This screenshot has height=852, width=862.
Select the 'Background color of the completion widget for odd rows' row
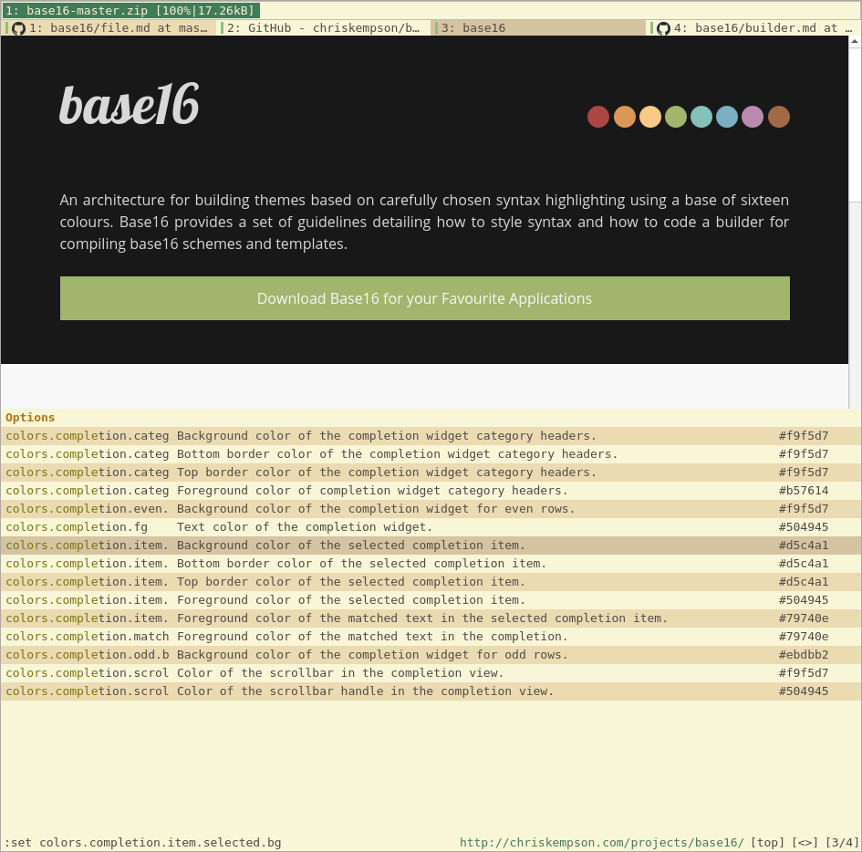click(431, 655)
